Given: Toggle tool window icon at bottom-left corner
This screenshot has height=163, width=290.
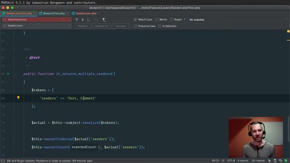Looking at the screenshot, I should [x=3, y=161].
